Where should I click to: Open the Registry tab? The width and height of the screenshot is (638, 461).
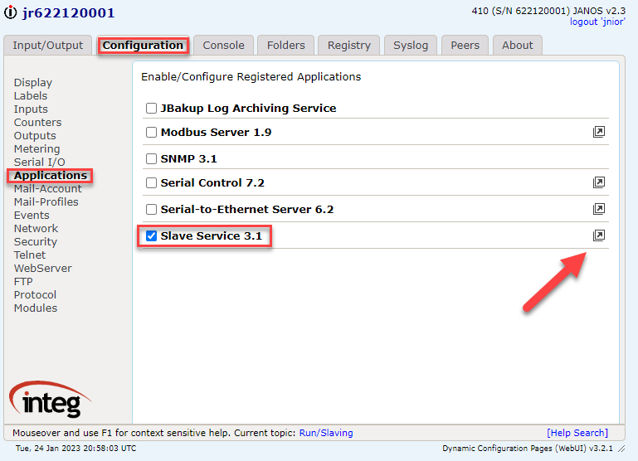(347, 46)
